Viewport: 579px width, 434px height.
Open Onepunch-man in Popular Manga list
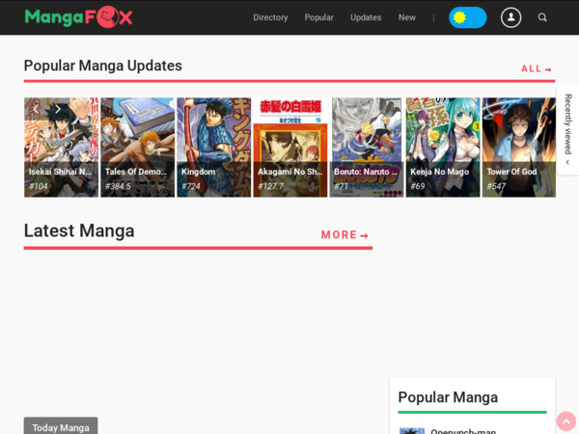463,430
